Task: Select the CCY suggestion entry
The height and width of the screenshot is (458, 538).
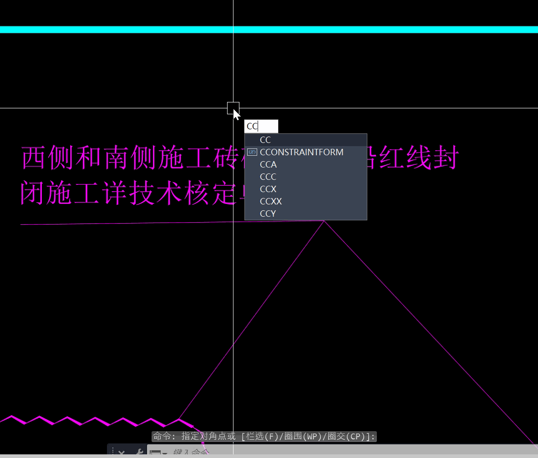Action: pos(268,214)
